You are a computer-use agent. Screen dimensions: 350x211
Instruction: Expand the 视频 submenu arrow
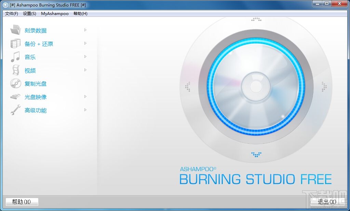[85, 70]
